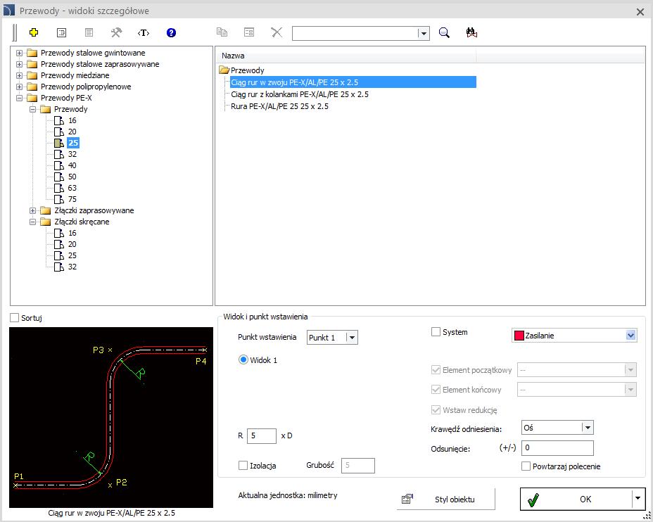Enable the Powtarzaj polecenie checkbox

point(526,466)
